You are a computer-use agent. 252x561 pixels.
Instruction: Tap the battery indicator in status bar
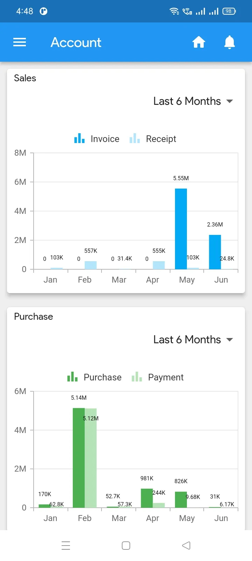click(229, 11)
